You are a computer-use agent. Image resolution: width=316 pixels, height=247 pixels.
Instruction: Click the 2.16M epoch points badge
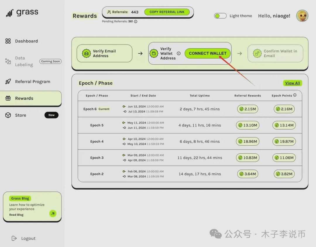284,109
